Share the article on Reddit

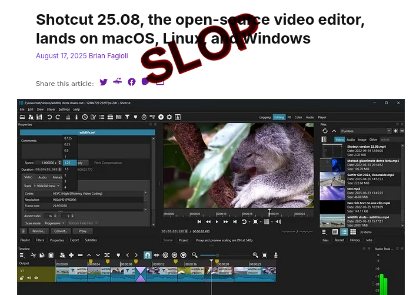click(118, 81)
